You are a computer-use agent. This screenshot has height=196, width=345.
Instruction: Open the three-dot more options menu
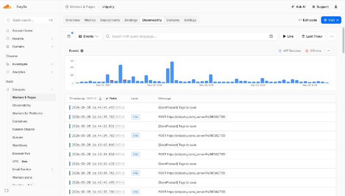coord(332,36)
